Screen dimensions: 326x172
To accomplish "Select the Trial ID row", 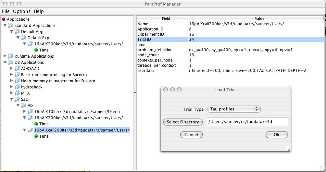I will pos(230,40).
